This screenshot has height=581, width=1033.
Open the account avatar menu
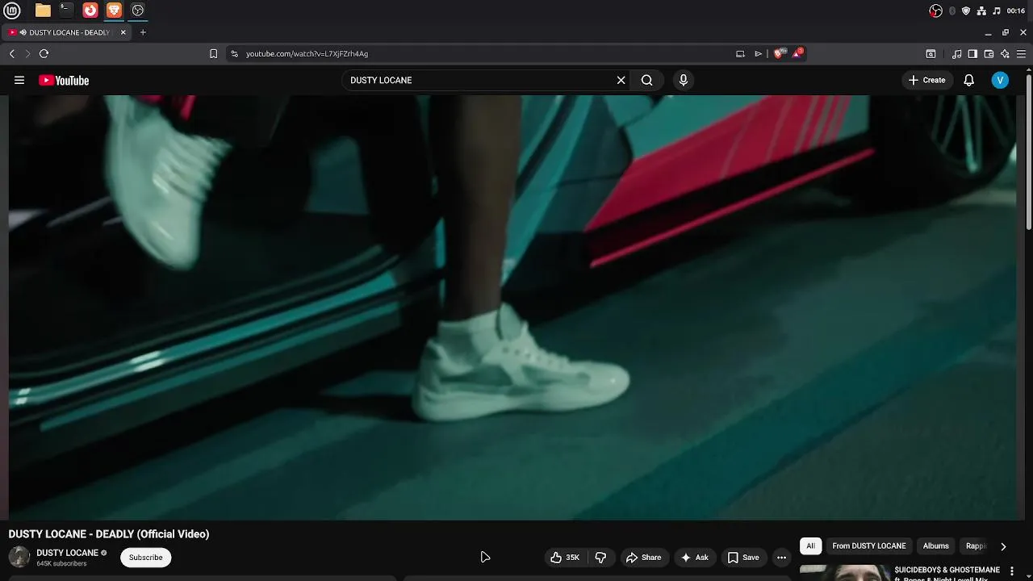pos(1000,80)
